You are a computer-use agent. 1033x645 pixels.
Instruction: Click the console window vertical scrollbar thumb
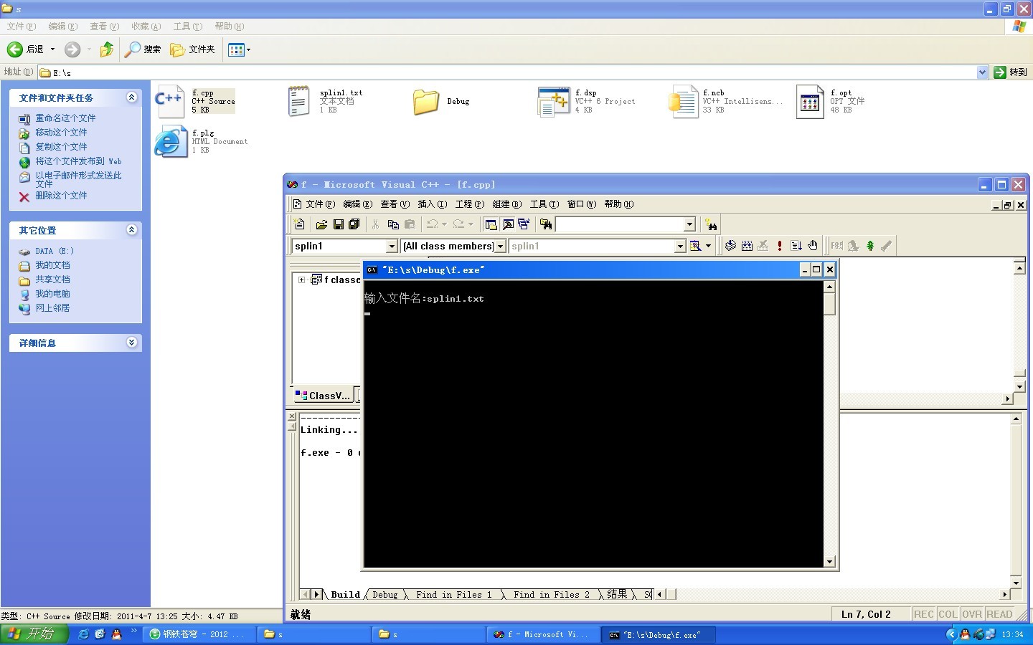coord(829,304)
